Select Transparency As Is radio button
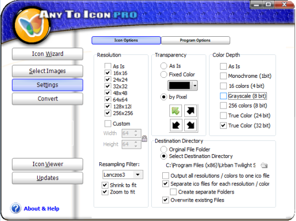296x221 pixels. (x=164, y=66)
